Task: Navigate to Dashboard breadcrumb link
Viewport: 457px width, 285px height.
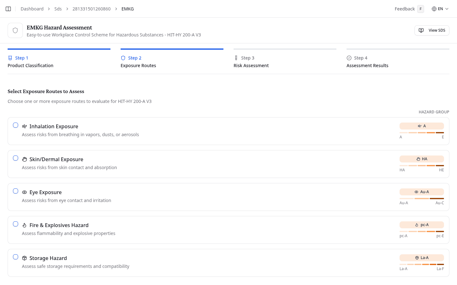Action: coord(32,9)
